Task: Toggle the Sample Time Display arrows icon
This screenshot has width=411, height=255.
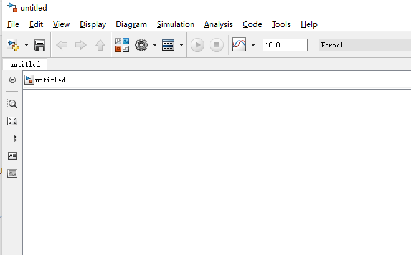Action: pyautogui.click(x=12, y=138)
